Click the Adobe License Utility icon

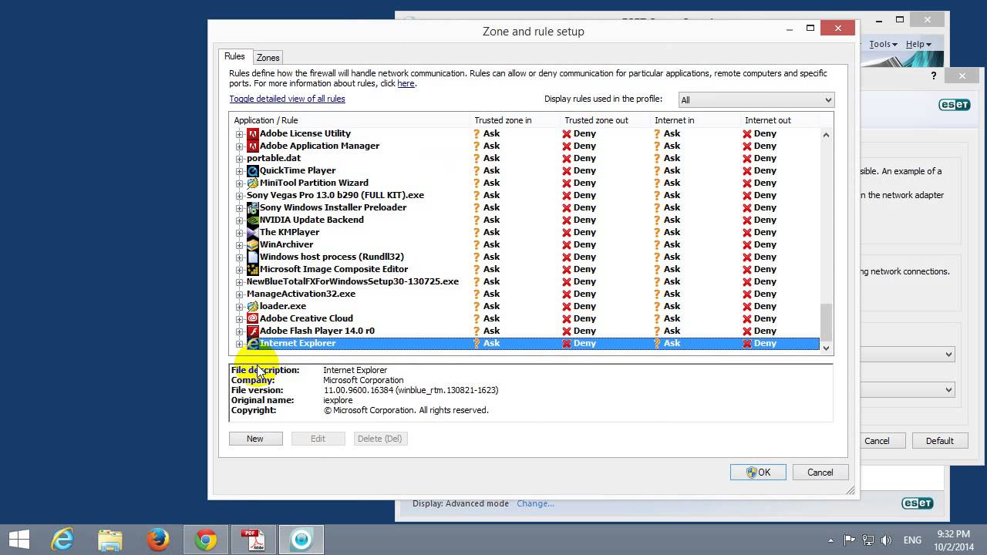coord(252,133)
